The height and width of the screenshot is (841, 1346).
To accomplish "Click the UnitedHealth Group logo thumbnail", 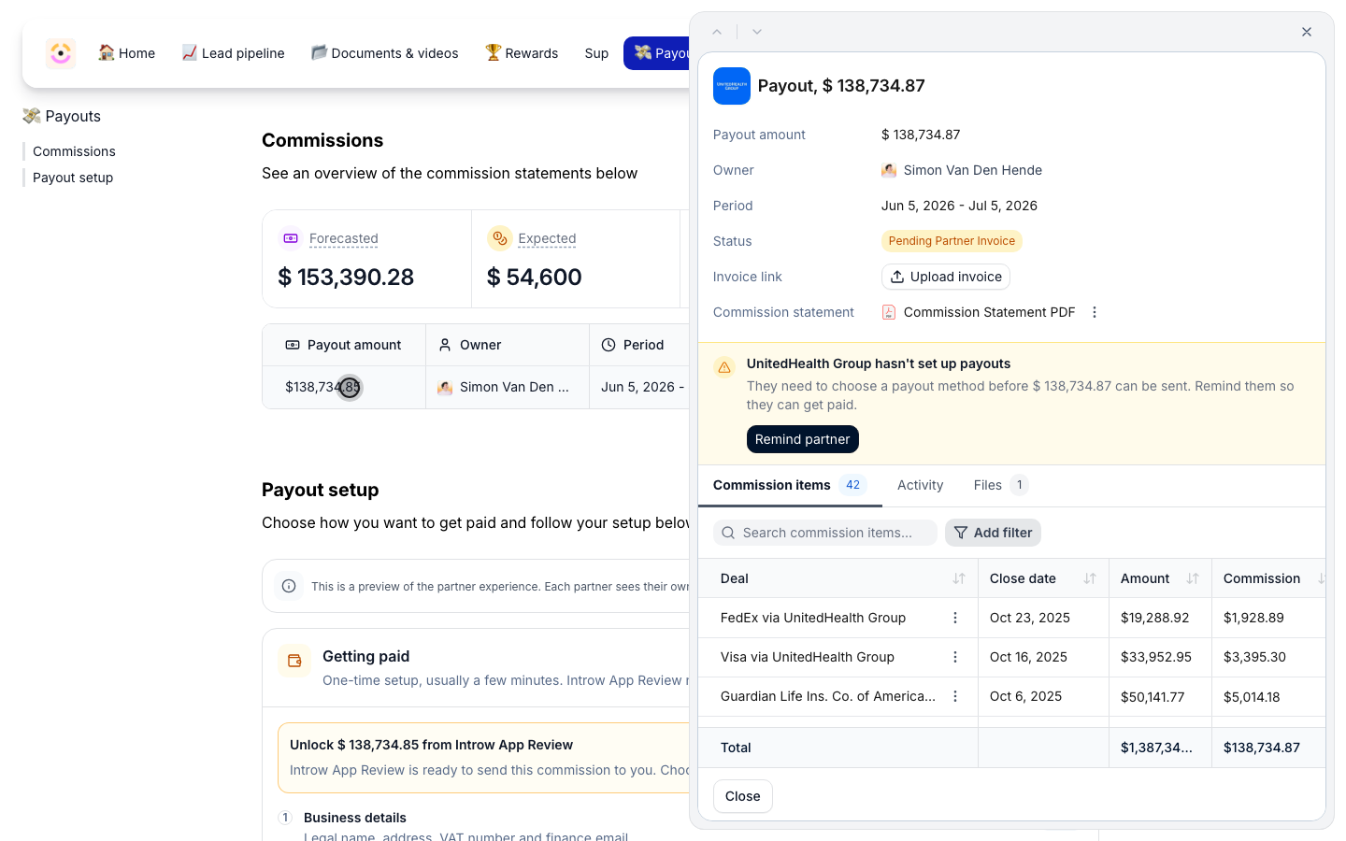I will click(732, 86).
